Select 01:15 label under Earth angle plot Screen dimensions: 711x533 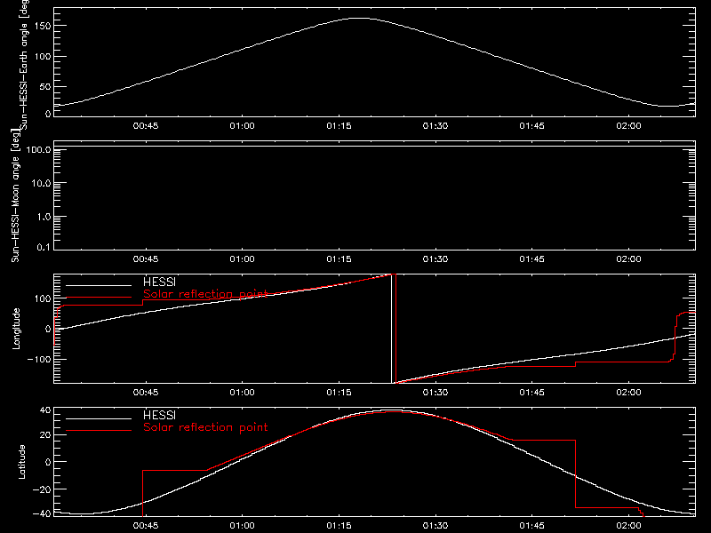coord(339,126)
